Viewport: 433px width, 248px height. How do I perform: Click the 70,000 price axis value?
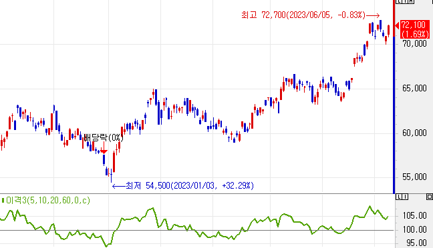(414, 43)
